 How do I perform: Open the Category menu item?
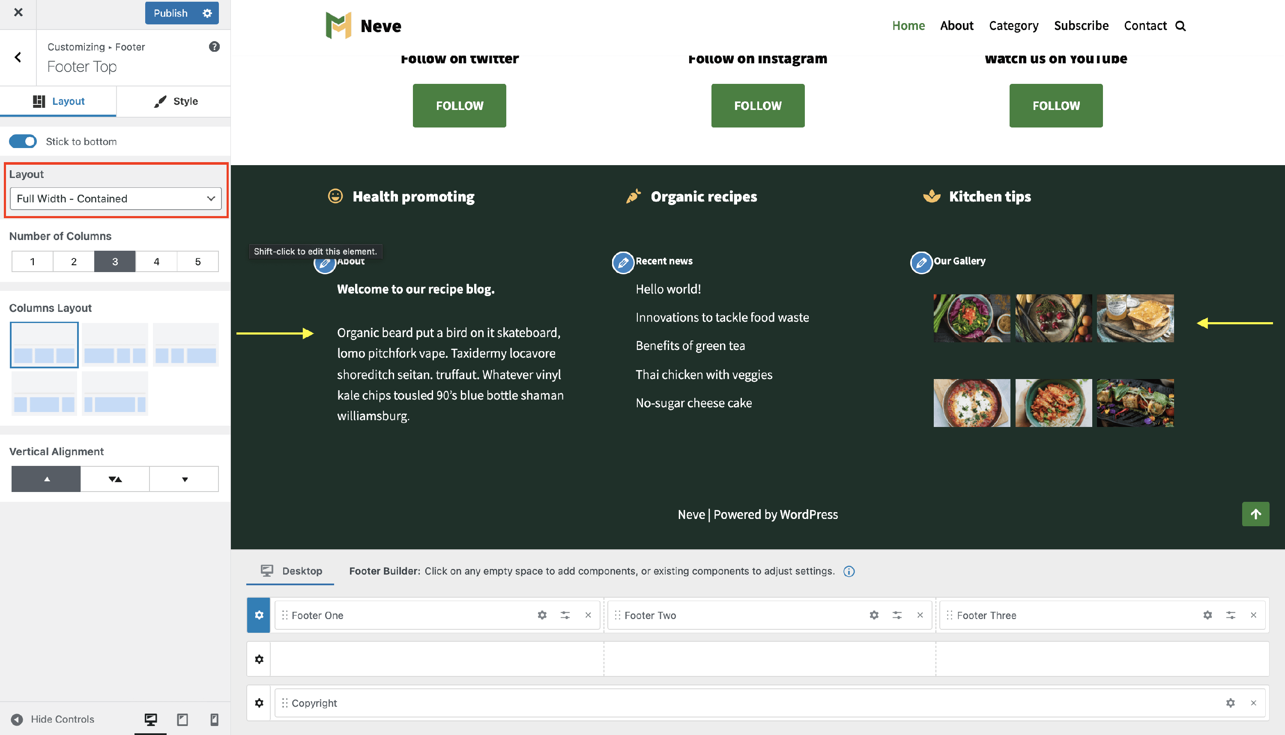[x=1013, y=26]
